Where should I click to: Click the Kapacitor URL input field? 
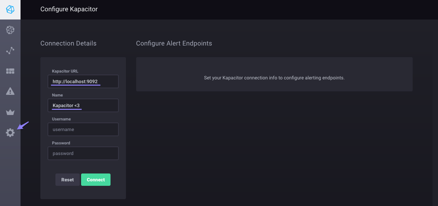83,81
